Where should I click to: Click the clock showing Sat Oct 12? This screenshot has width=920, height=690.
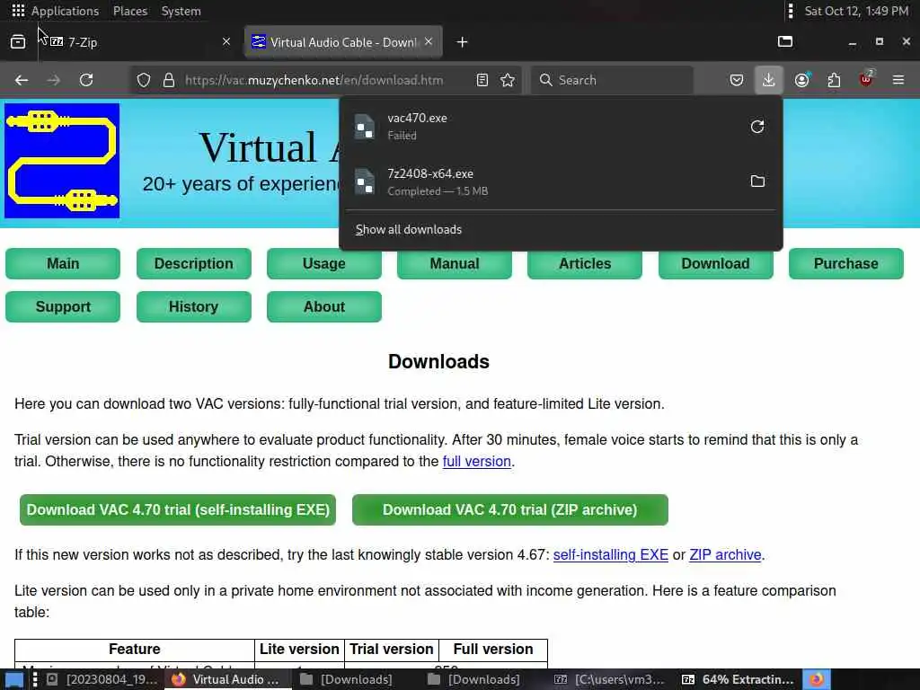[x=856, y=11]
